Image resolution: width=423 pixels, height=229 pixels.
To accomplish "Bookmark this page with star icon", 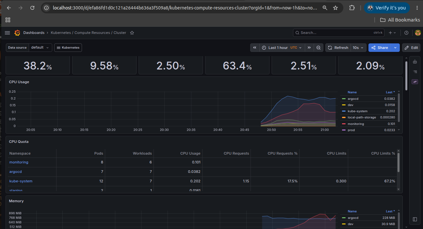I will tap(335, 8).
